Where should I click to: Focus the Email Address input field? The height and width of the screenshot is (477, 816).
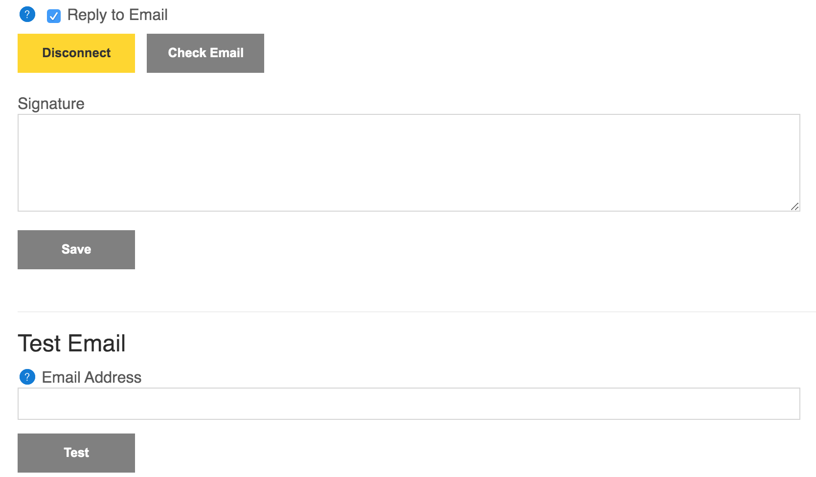click(x=408, y=404)
